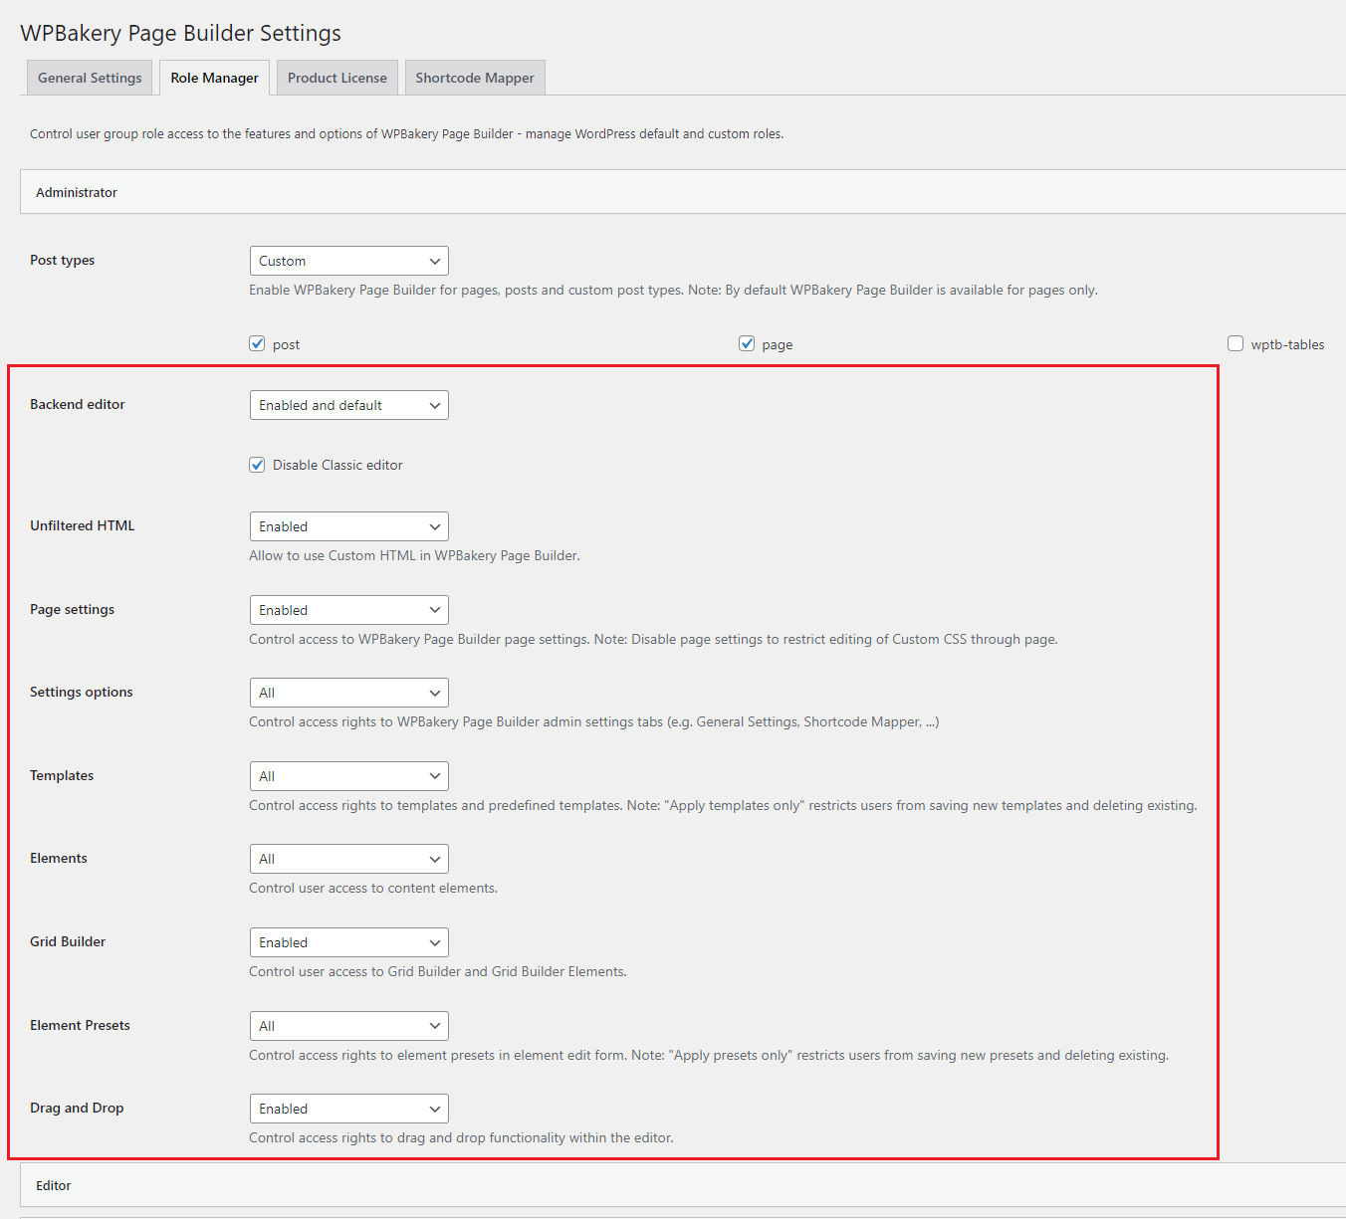Image resolution: width=1346 pixels, height=1219 pixels.
Task: Click the 'Page settings' label
Action: [72, 609]
